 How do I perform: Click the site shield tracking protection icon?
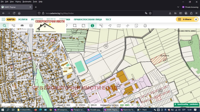[39, 13]
